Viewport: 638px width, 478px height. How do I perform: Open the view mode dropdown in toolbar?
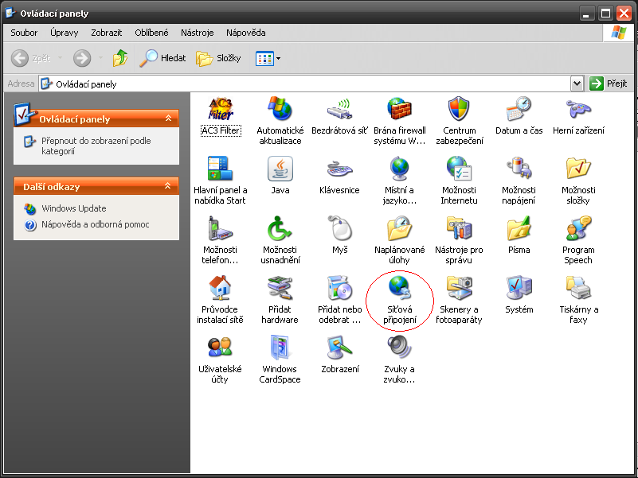pos(268,58)
